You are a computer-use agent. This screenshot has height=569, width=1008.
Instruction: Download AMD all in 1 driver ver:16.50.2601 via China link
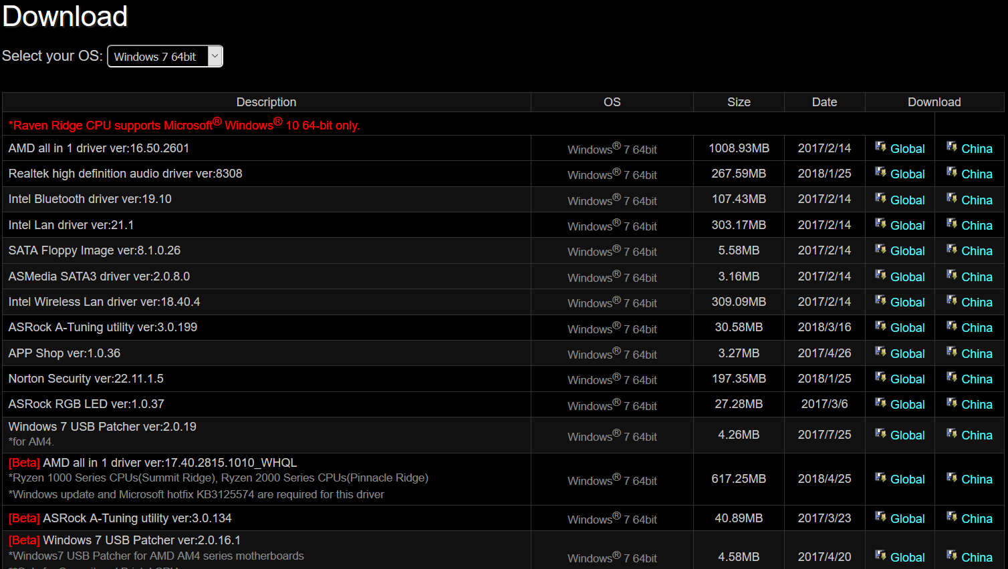point(977,149)
